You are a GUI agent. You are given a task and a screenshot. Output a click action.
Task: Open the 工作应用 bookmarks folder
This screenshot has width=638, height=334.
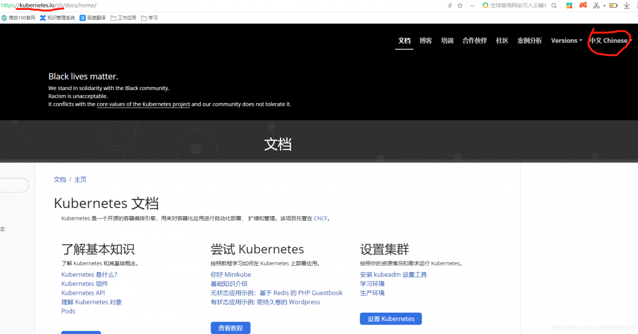[x=123, y=18]
